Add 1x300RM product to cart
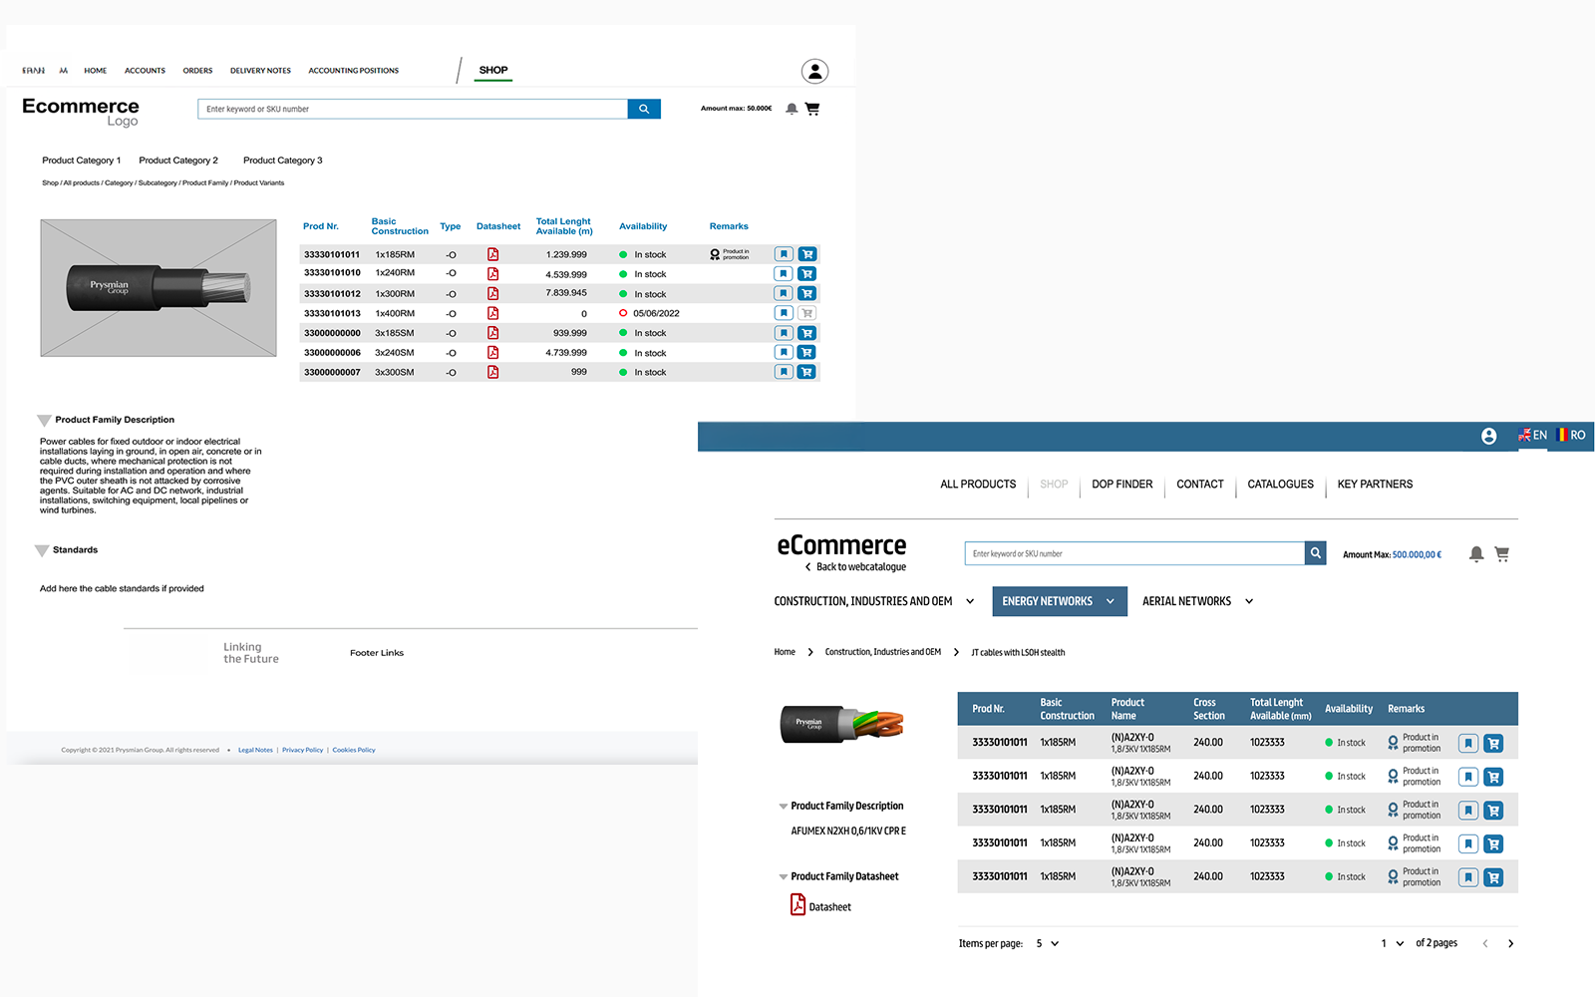This screenshot has width=1595, height=997. tap(807, 293)
